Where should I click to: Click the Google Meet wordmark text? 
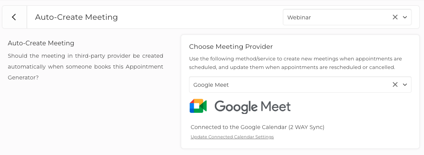[253, 107]
